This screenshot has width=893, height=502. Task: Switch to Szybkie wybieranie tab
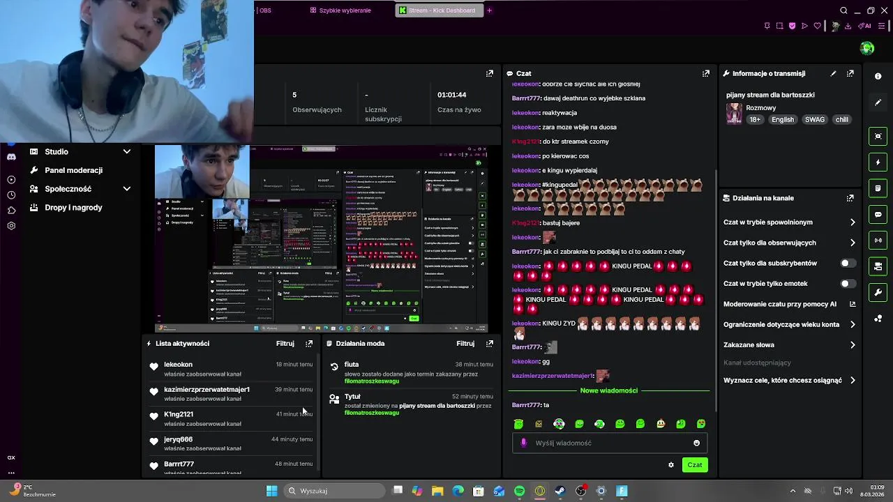point(340,10)
